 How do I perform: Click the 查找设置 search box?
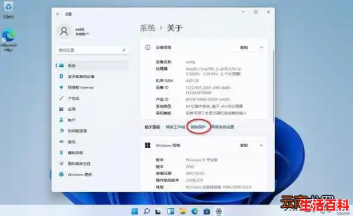(x=92, y=50)
